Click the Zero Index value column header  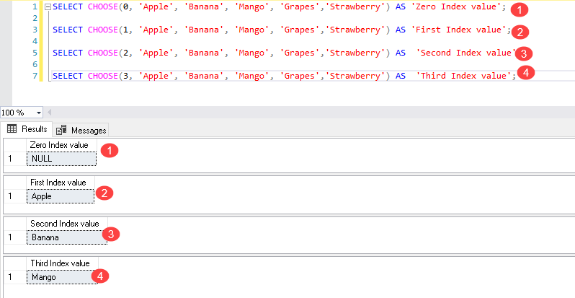59,146
